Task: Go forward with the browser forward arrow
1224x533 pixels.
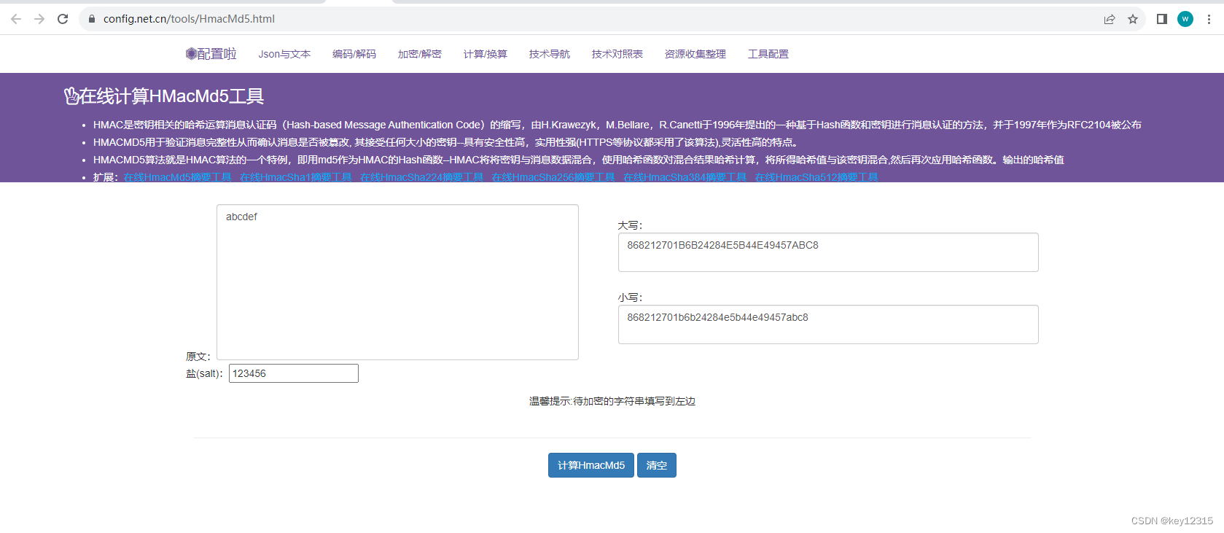Action: tap(39, 19)
